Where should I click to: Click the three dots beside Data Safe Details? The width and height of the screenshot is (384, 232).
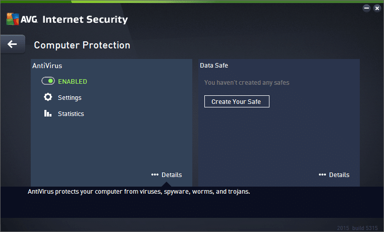coord(322,175)
